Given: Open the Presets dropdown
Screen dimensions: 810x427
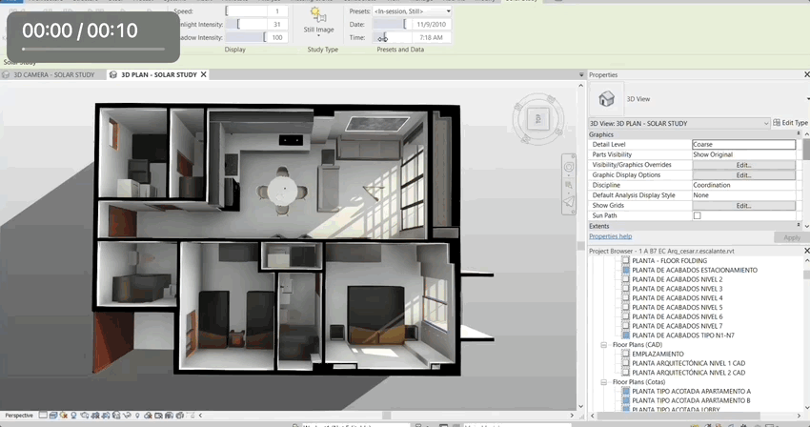Looking at the screenshot, I should point(448,10).
